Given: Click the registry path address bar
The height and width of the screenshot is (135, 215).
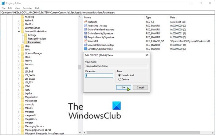Looking at the screenshot, I should tap(107, 13).
